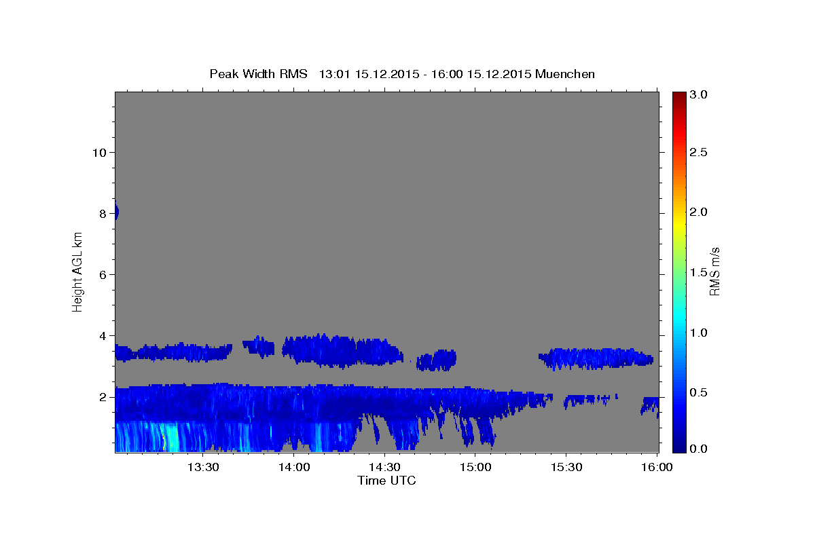Click the height axis label 2
Screen dimensions: 815x543
coord(103,396)
